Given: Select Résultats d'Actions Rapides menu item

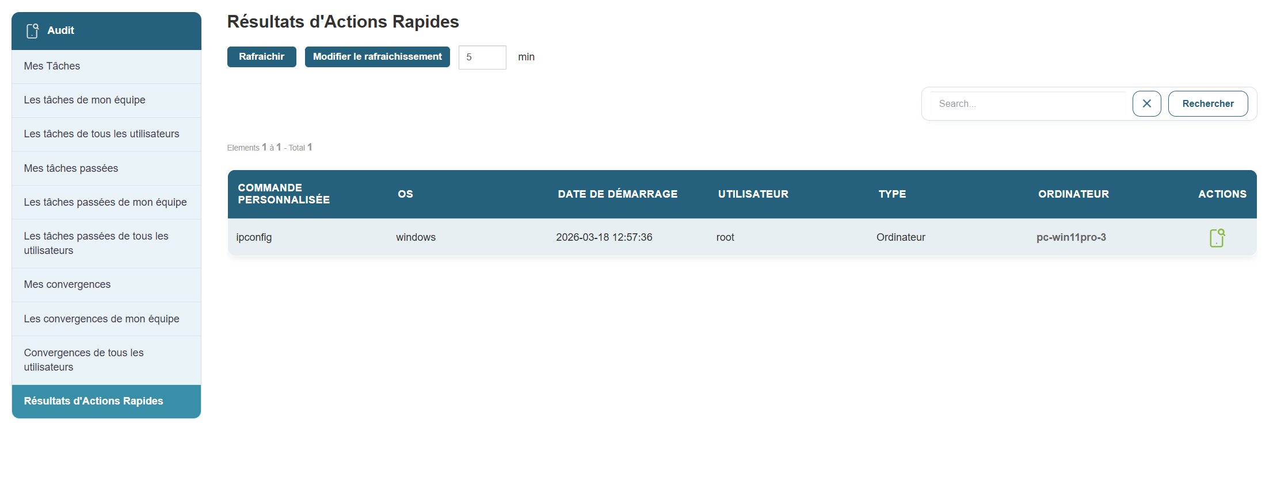Looking at the screenshot, I should click(x=94, y=402).
